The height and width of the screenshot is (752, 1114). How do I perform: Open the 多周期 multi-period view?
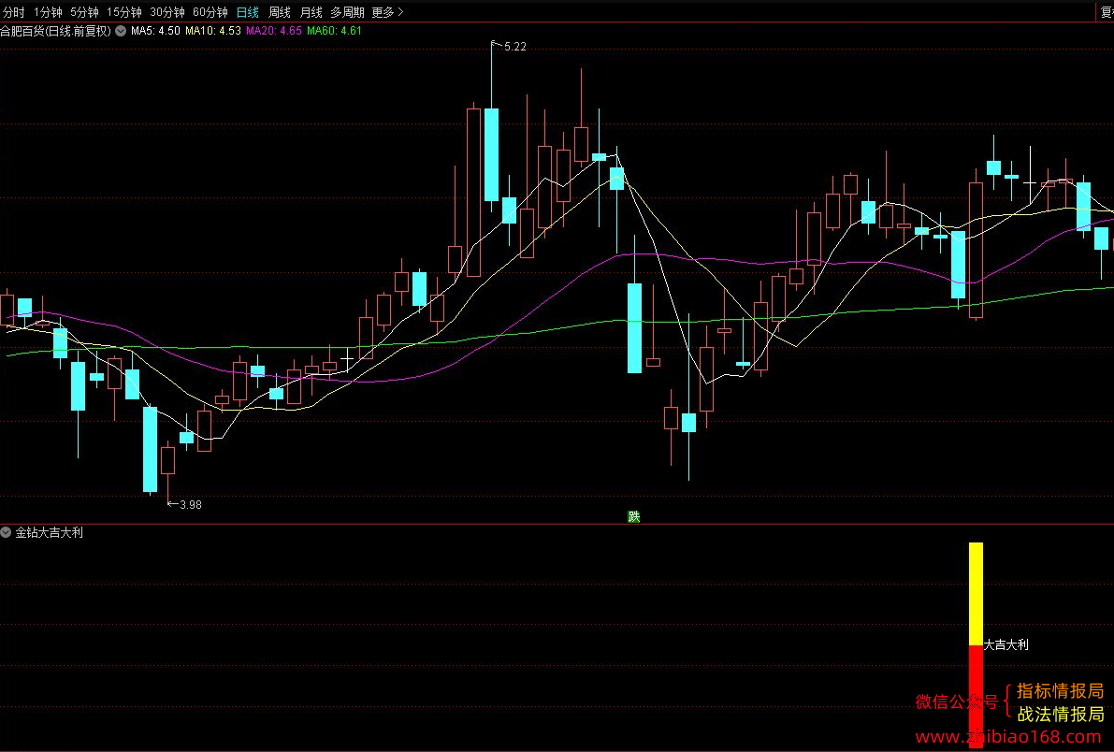coord(347,12)
